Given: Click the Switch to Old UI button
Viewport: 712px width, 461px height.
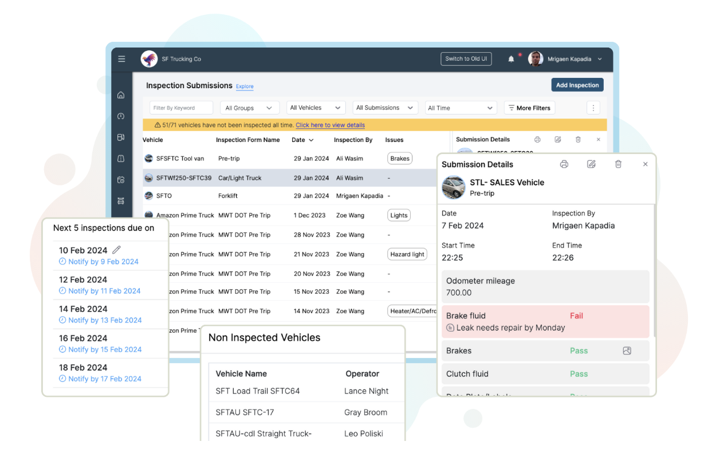Looking at the screenshot, I should (x=466, y=59).
